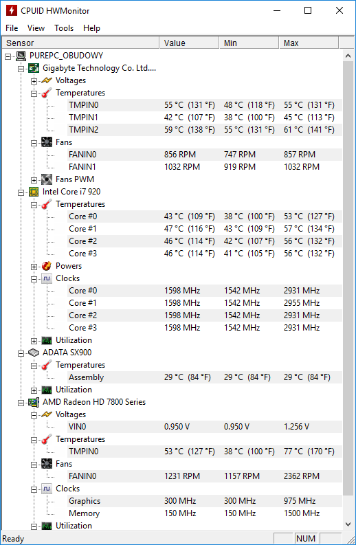Screen dimensions: 356x545
Task: Click the Radeon Utilization graph icon
Action: click(x=47, y=526)
